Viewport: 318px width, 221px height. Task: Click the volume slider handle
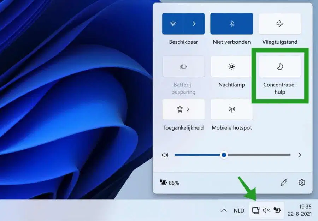pos(224,155)
